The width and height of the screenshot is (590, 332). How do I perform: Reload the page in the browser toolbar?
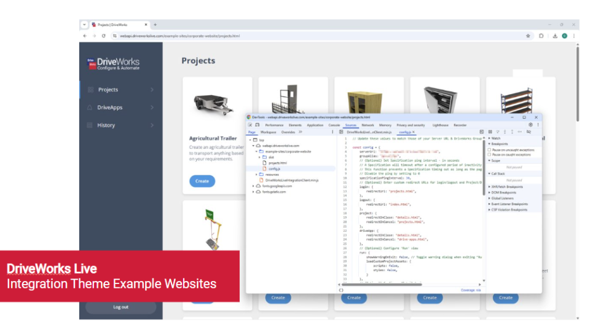tap(103, 36)
